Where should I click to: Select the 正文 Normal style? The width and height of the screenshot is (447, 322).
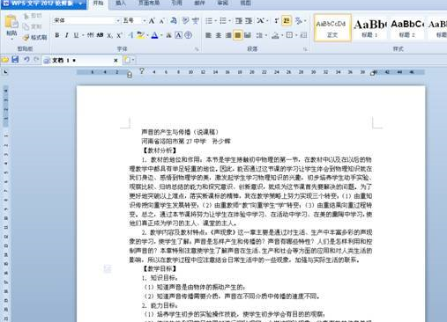pos(332,28)
